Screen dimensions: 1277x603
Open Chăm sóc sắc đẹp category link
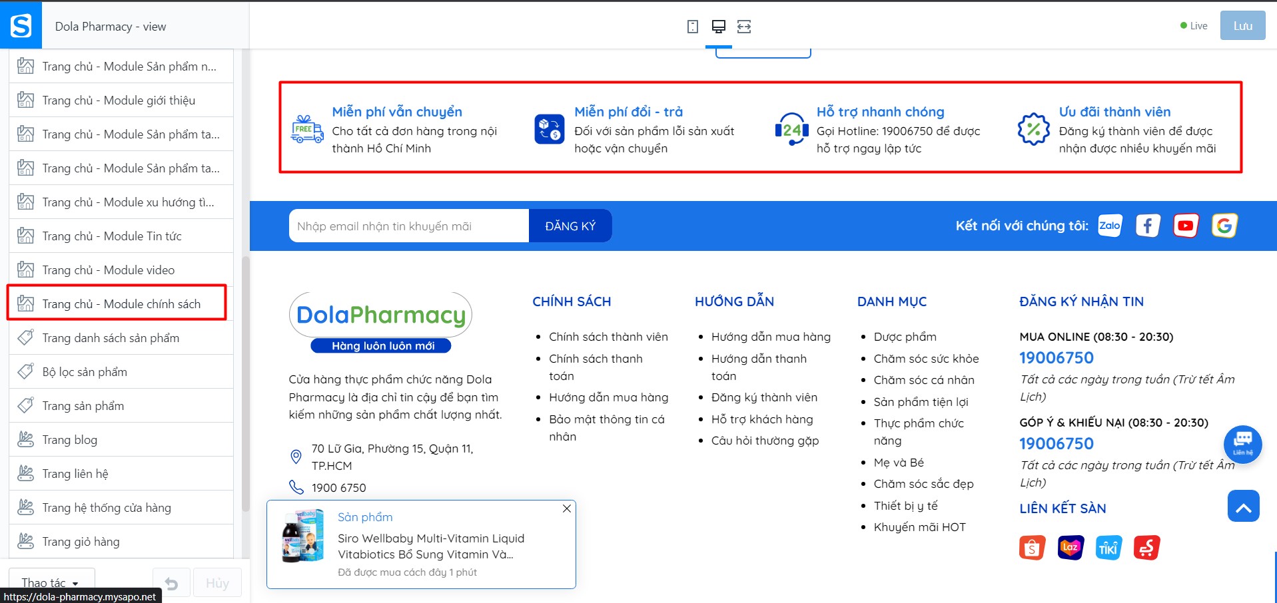(x=923, y=484)
